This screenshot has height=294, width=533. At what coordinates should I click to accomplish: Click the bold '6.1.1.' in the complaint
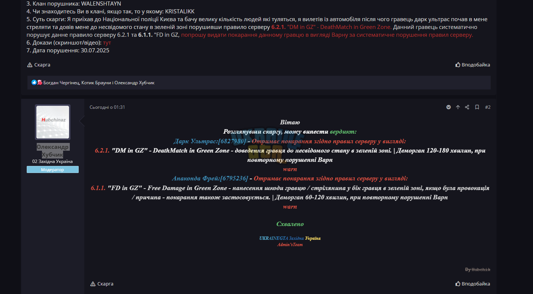(145, 35)
